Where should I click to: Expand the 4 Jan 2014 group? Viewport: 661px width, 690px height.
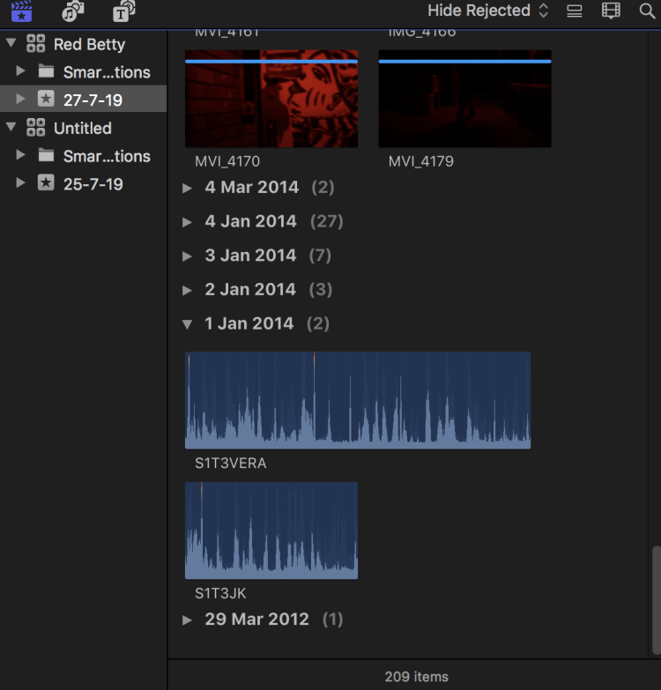point(187,222)
